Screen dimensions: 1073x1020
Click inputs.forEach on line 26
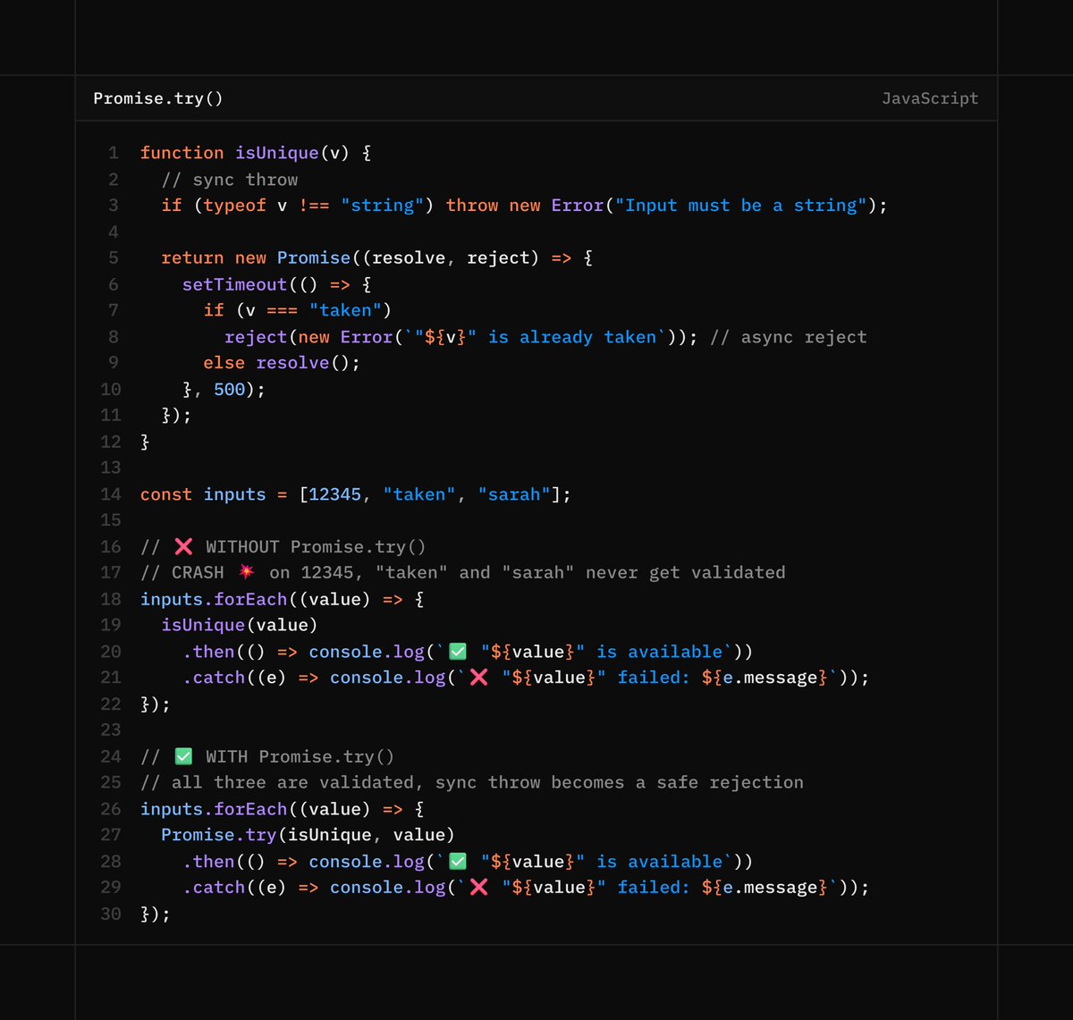pyautogui.click(x=214, y=809)
